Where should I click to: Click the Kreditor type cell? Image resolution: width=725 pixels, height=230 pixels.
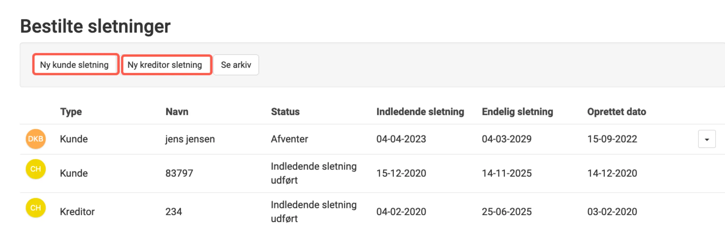click(x=77, y=212)
